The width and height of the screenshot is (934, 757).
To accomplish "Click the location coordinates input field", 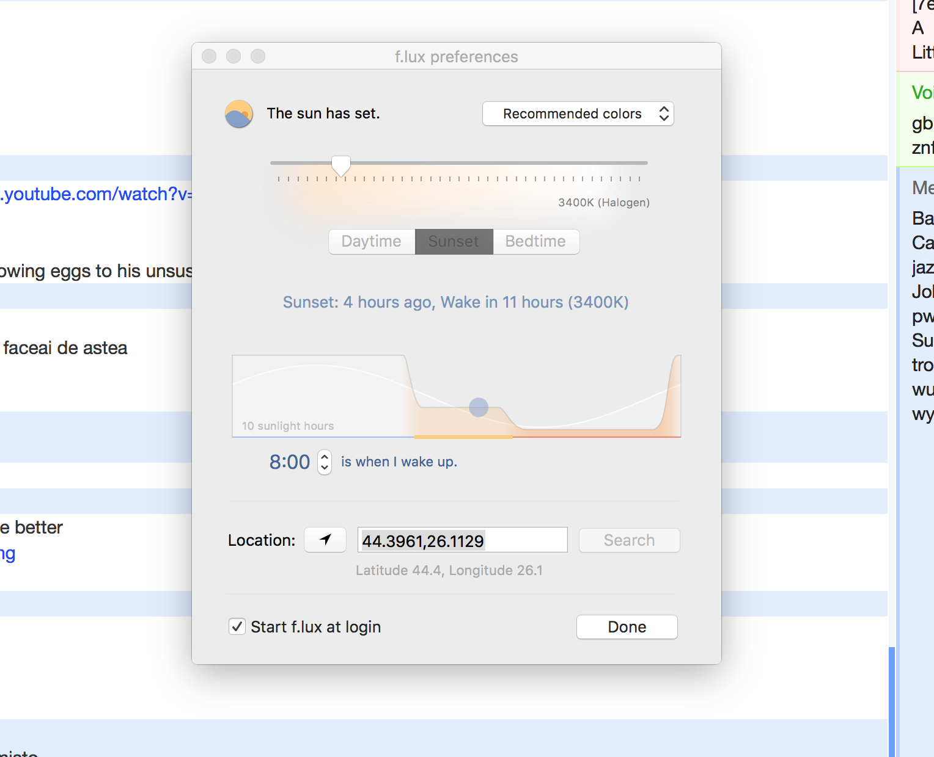I will 463,540.
